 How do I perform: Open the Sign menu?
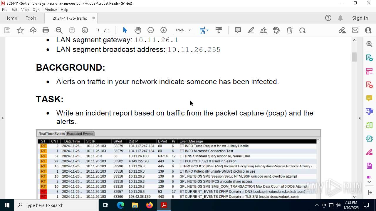point(36,10)
